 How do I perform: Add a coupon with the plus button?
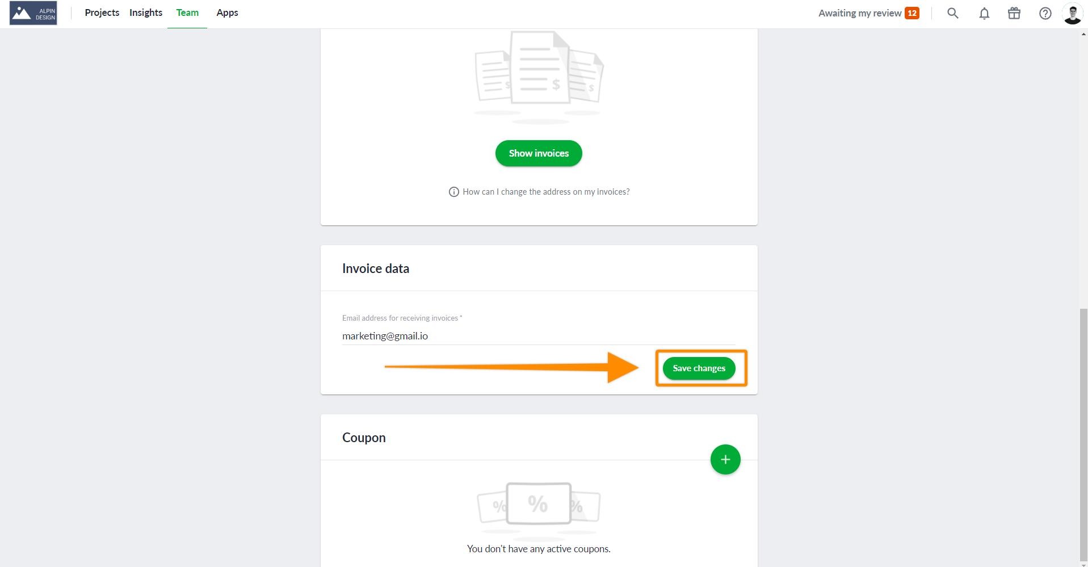(x=725, y=459)
